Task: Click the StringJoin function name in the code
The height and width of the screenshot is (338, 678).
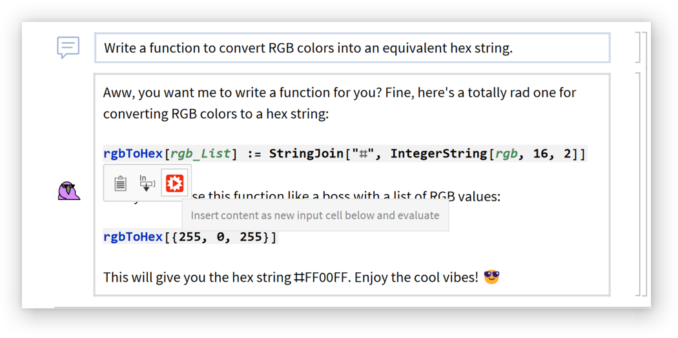Action: click(306, 154)
